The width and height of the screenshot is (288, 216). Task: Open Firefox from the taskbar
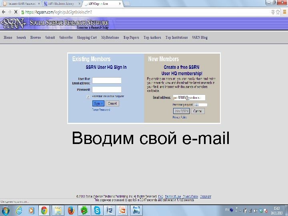coord(71,210)
